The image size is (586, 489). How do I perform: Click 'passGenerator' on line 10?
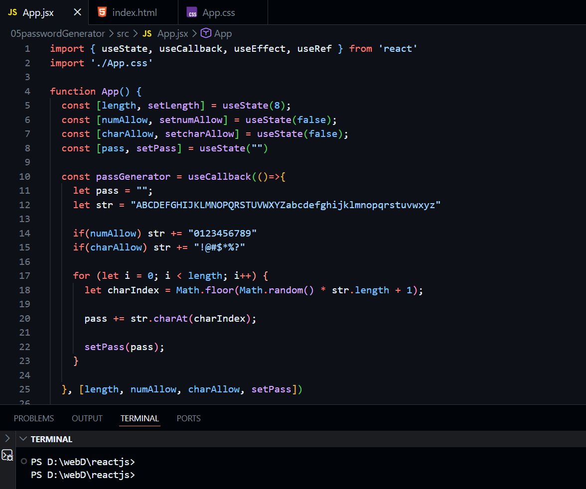coord(133,177)
